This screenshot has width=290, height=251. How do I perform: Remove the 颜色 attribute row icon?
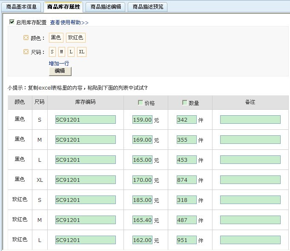tap(26, 38)
